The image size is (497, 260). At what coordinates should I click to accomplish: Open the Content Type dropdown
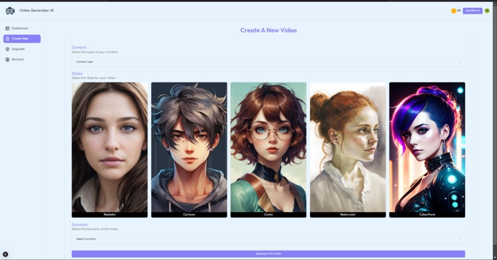click(x=268, y=62)
